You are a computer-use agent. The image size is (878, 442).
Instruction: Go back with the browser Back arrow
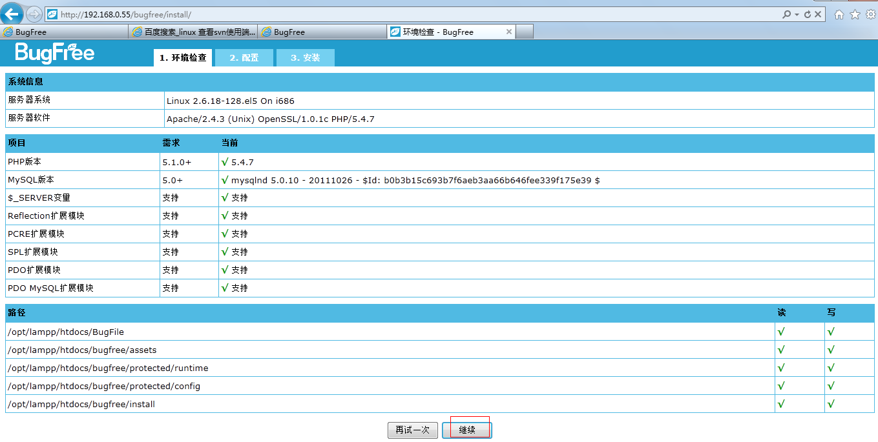point(12,14)
